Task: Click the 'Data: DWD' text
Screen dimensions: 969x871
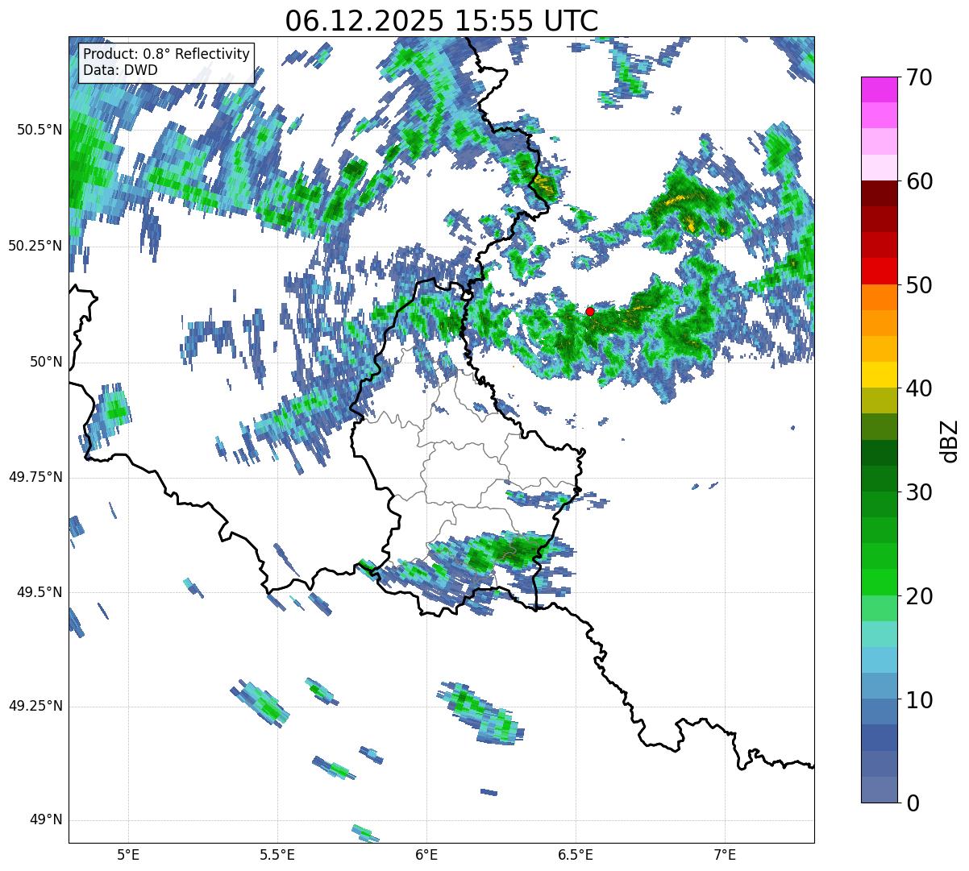Action: pyautogui.click(x=121, y=70)
